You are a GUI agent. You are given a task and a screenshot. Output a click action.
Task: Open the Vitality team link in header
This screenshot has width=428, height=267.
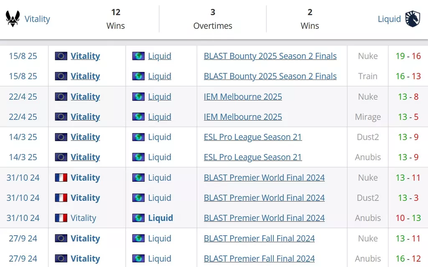(x=37, y=19)
